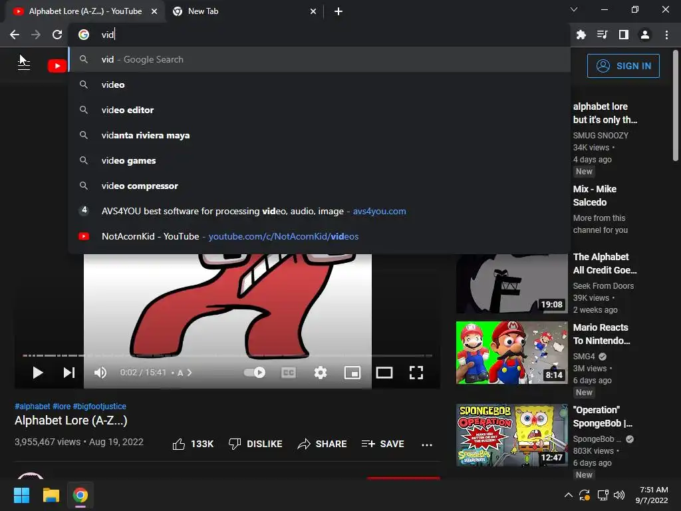Reload the page with the refresh icon
The height and width of the screenshot is (511, 681).
pos(57,35)
